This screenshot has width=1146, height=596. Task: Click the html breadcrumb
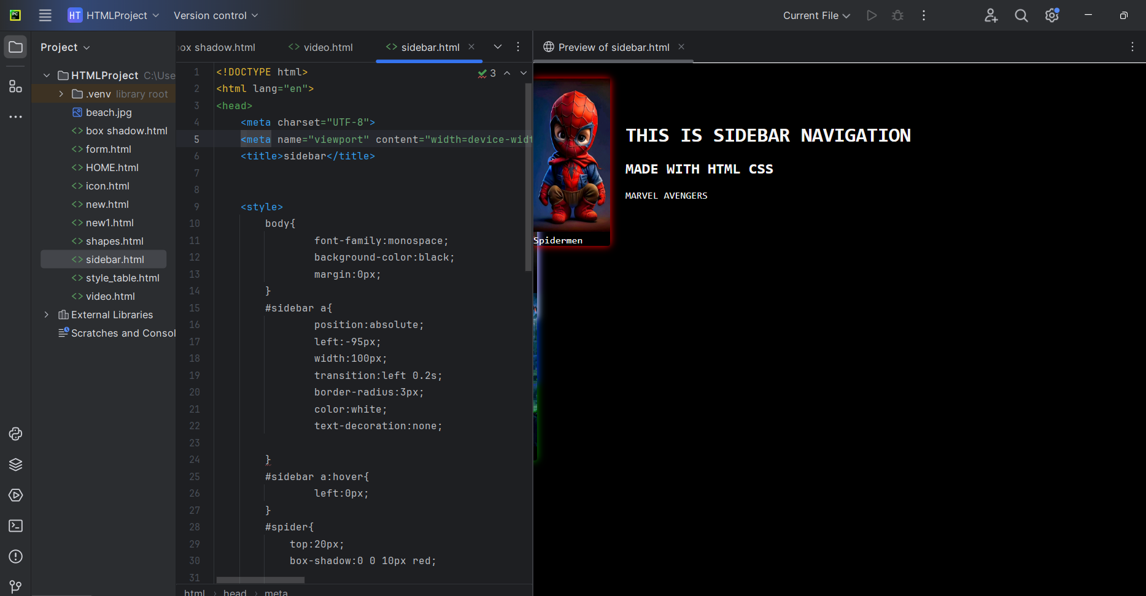tap(195, 592)
